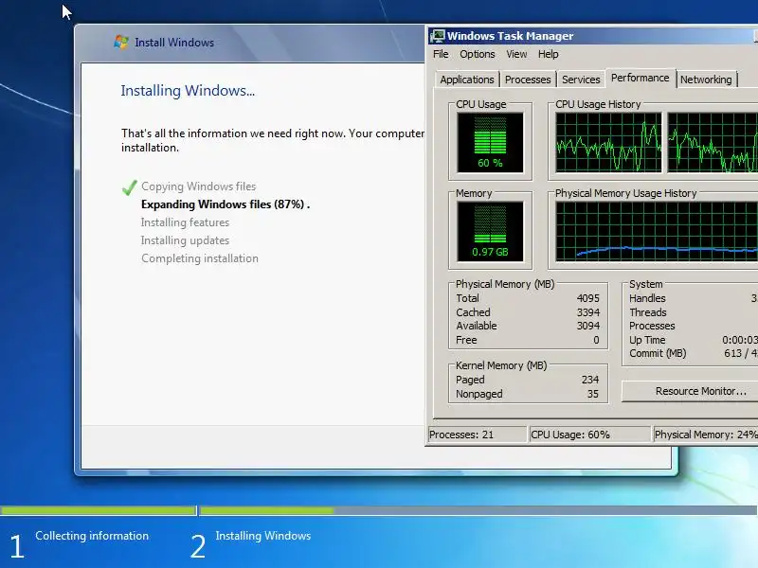
Task: Open the Help menu in Task Manager
Action: [x=549, y=54]
